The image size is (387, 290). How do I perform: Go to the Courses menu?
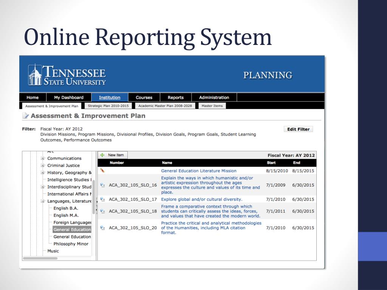coord(144,97)
